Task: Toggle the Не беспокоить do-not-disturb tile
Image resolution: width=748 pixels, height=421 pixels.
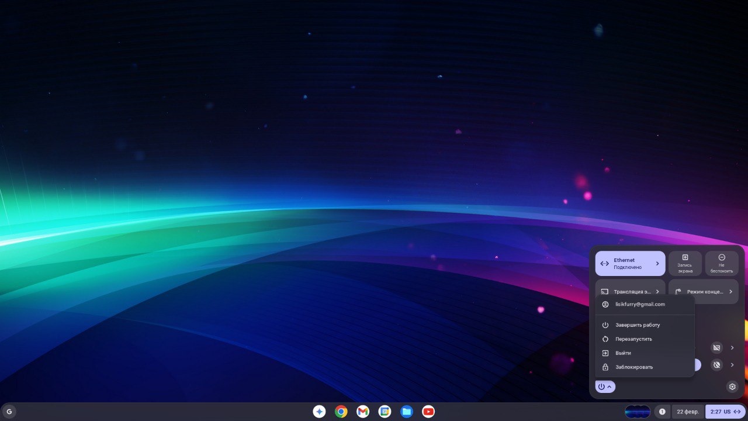Action: tap(722, 264)
